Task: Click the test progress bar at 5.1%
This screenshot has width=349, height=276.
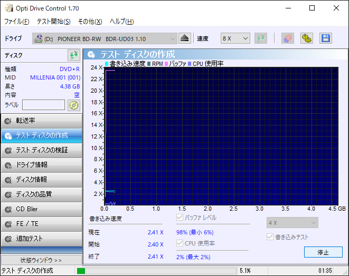Action: tap(156, 271)
